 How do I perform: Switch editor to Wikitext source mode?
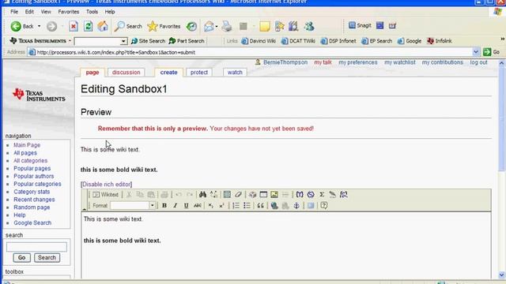click(105, 195)
